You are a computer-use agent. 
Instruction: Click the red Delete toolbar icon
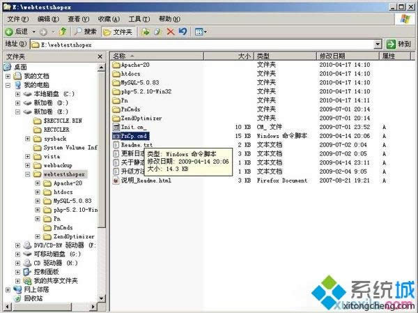(170, 31)
